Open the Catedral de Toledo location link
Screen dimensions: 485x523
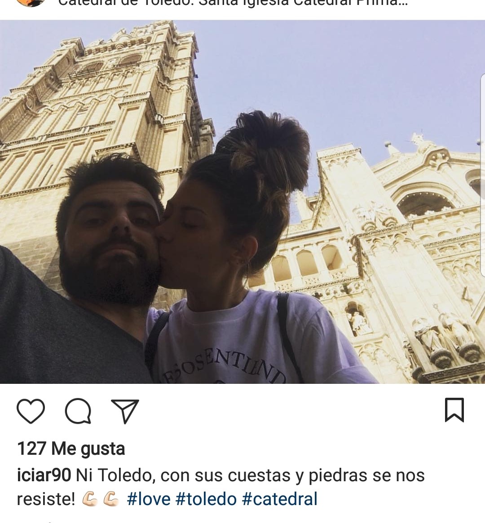[x=233, y=3]
